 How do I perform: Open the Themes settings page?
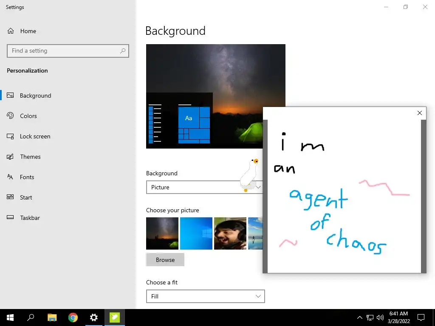[30, 157]
